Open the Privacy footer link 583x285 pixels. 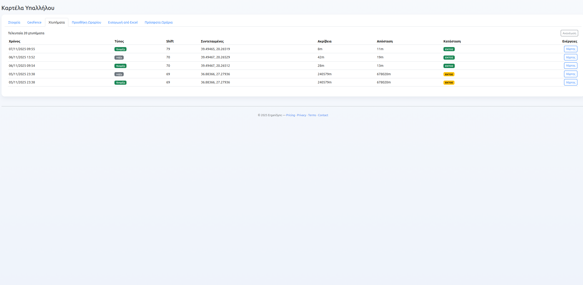pos(301,115)
